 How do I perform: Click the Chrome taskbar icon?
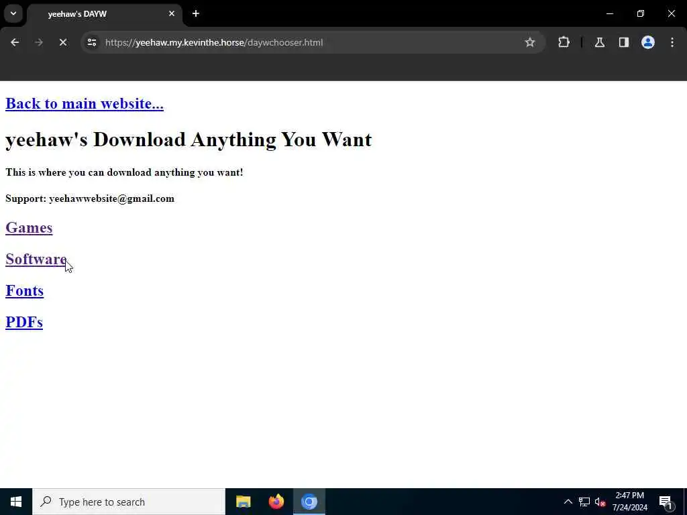[x=309, y=502]
